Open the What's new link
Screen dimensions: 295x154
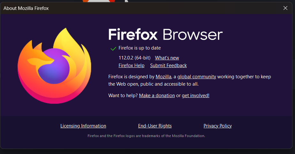[x=167, y=58]
